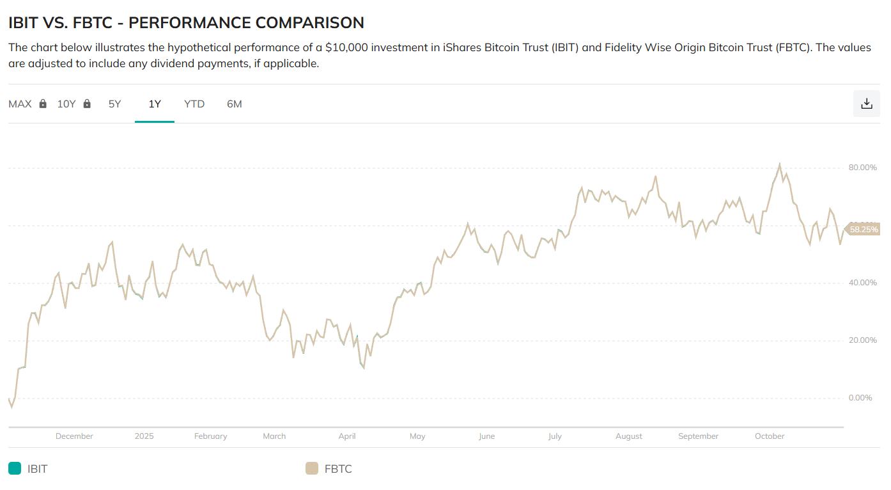The width and height of the screenshot is (891, 490).
Task: Click the 80.00% y-axis label
Action: click(x=863, y=168)
